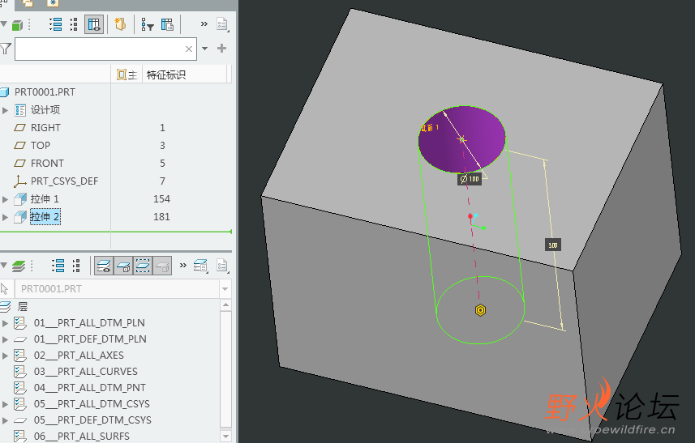Select the 层 root layer node

tap(22, 306)
